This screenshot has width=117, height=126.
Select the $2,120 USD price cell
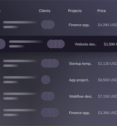pyautogui.click(x=107, y=64)
